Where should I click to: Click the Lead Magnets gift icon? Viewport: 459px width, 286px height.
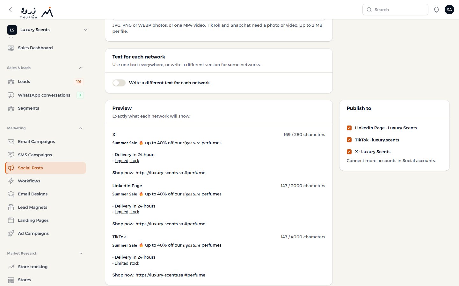pos(11,207)
